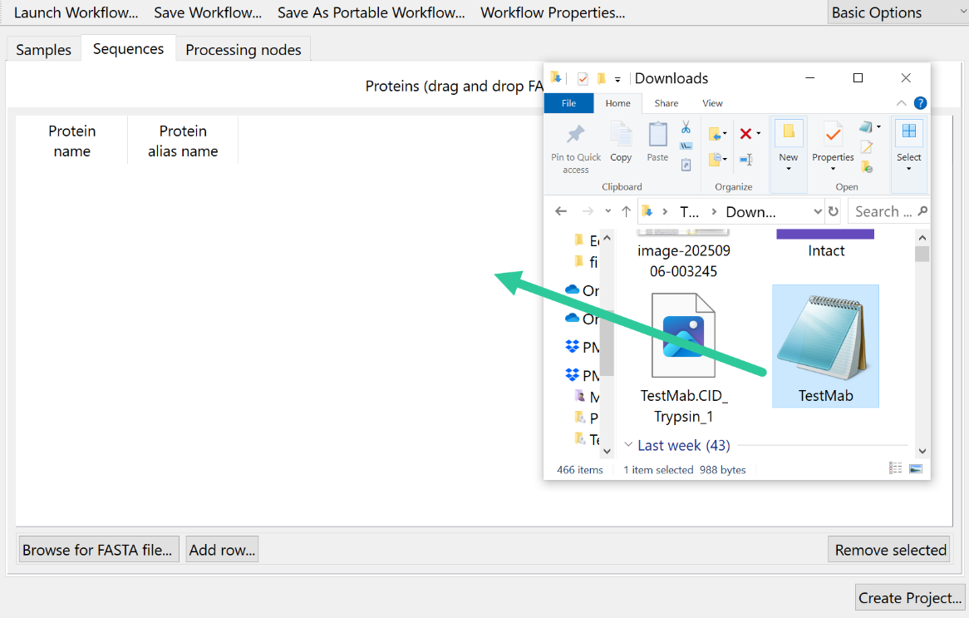Click the Paste shortcut icon
969x618 pixels.
coord(686,166)
